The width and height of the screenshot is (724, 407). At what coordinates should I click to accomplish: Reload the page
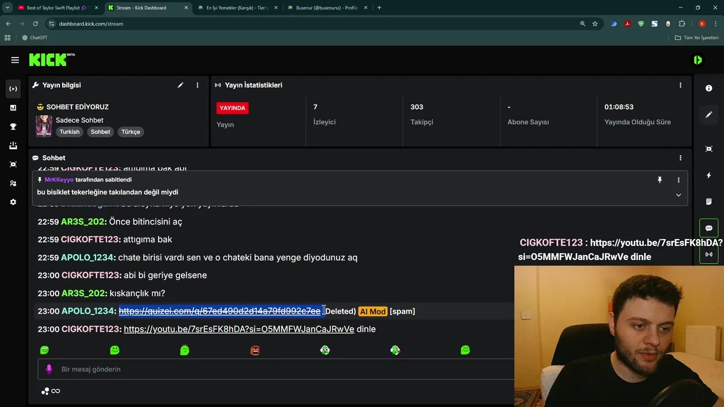[35, 24]
